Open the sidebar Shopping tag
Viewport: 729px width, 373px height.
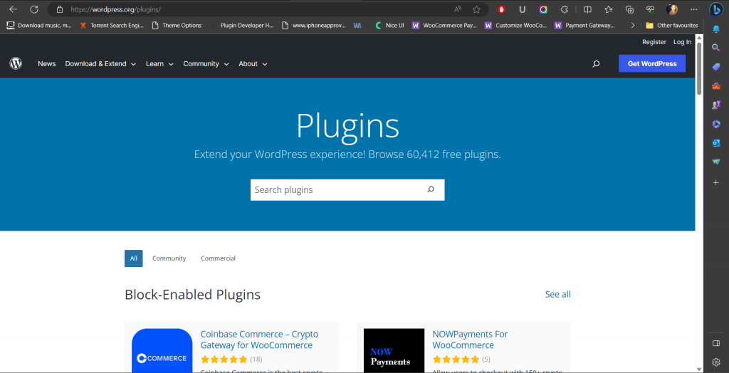(716, 67)
